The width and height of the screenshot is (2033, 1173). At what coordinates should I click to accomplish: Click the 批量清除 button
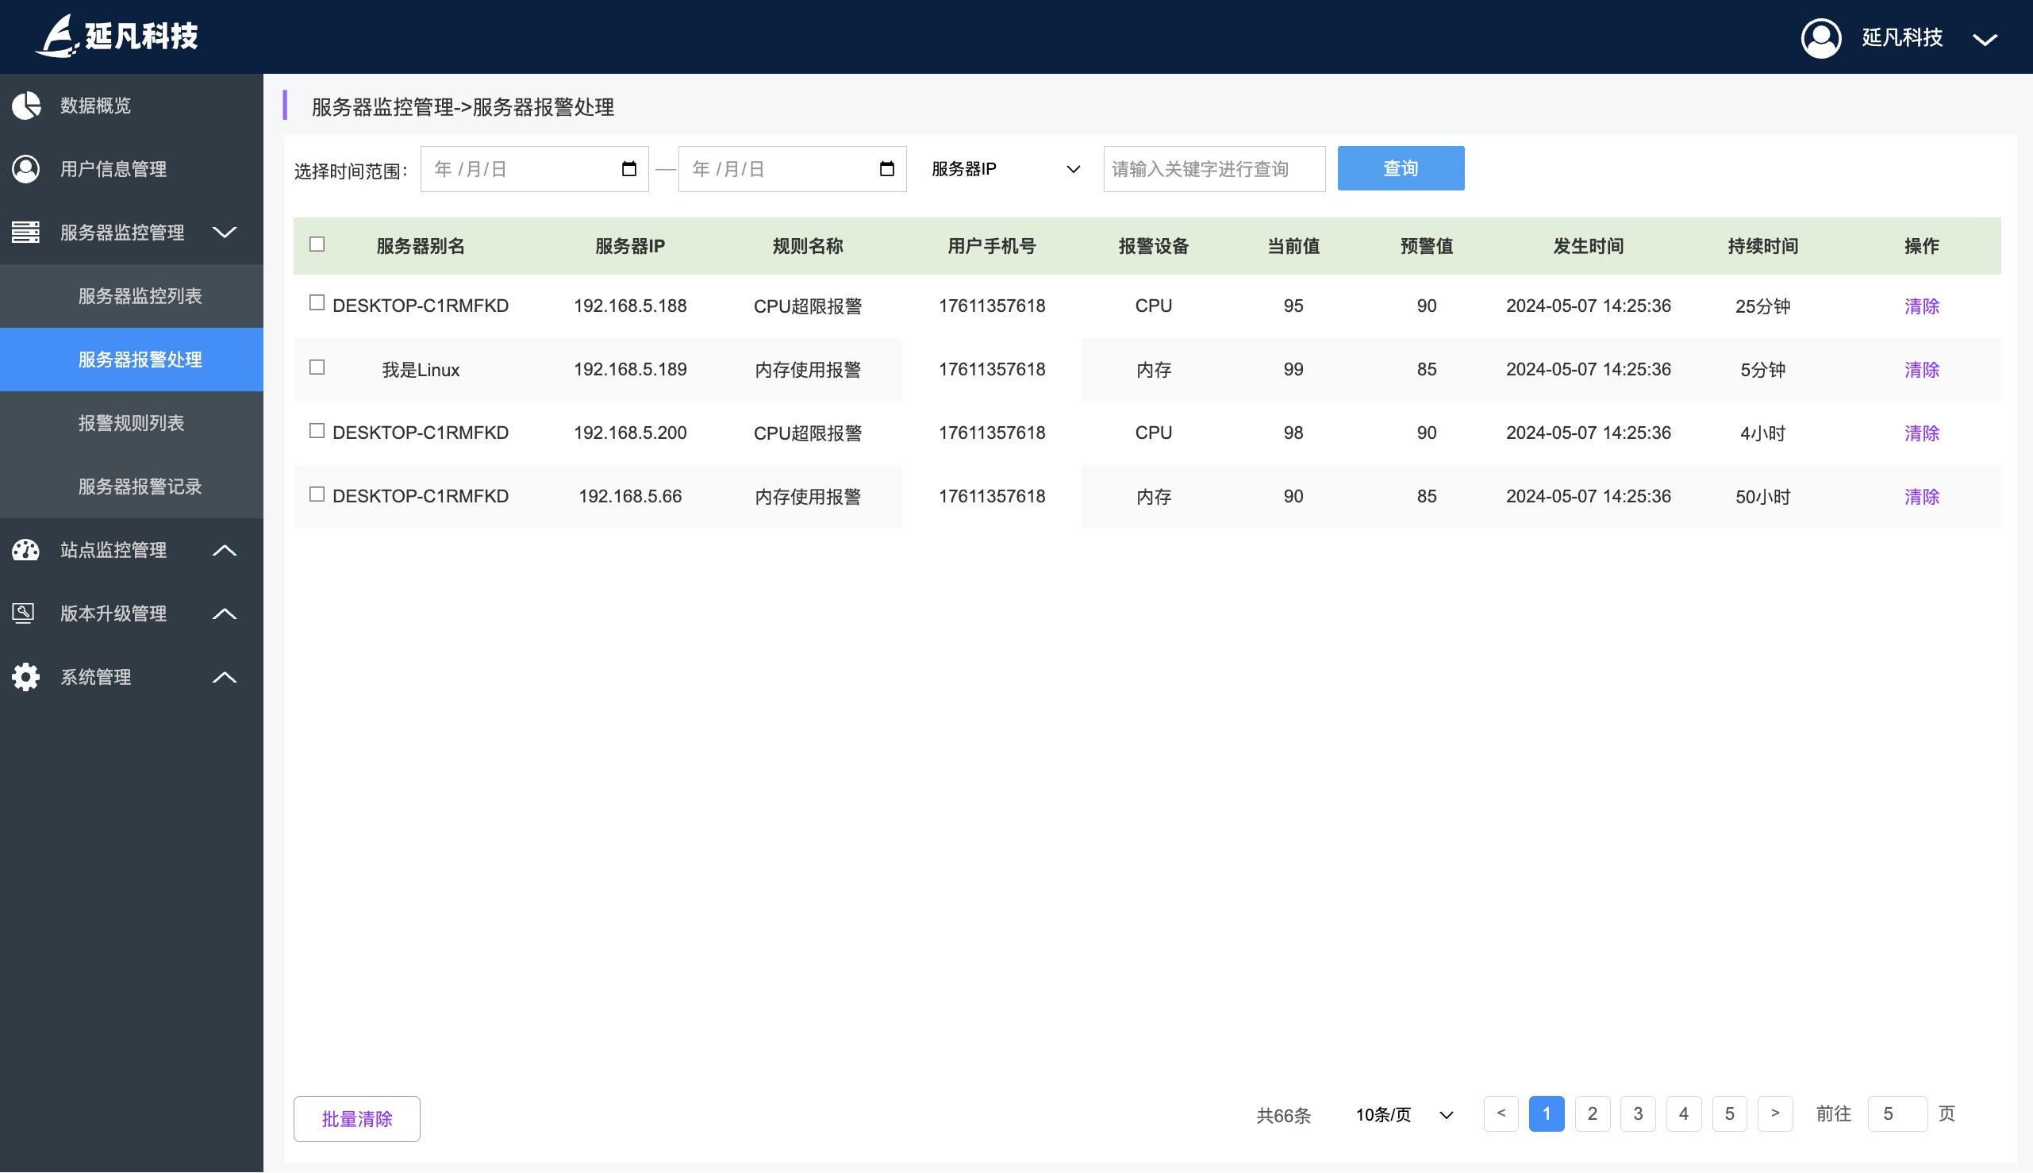[x=357, y=1118]
